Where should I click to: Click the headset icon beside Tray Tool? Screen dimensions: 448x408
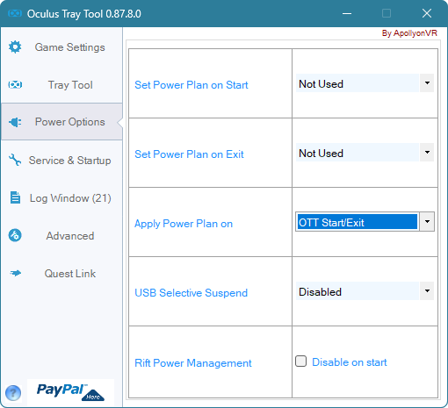[x=15, y=85]
